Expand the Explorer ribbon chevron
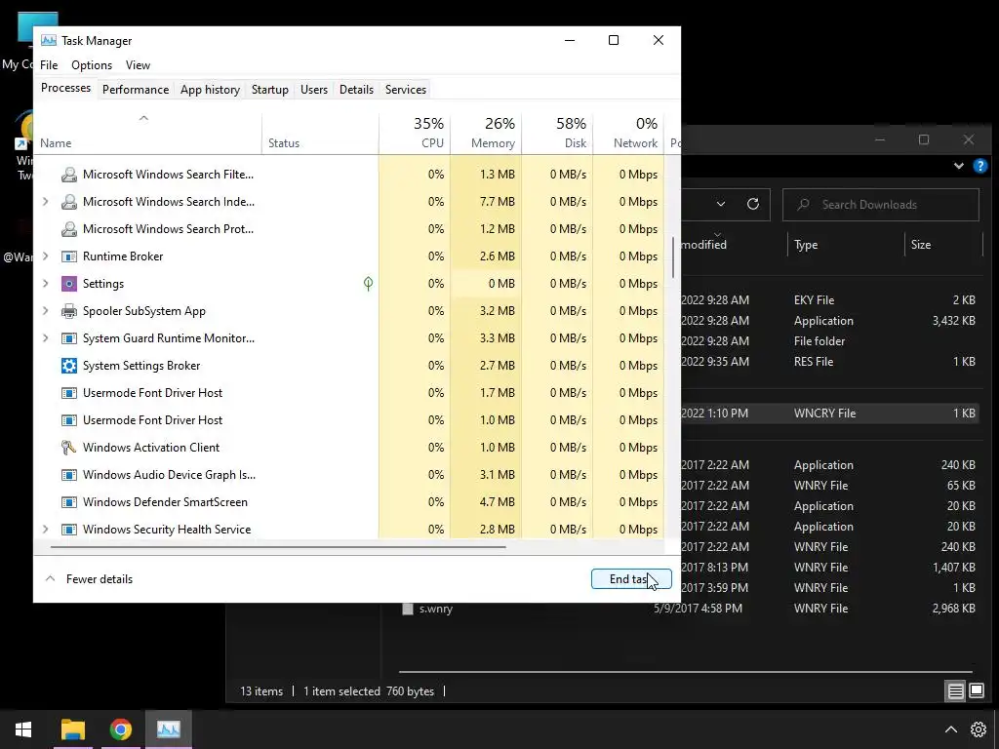The height and width of the screenshot is (749, 999). 959,166
